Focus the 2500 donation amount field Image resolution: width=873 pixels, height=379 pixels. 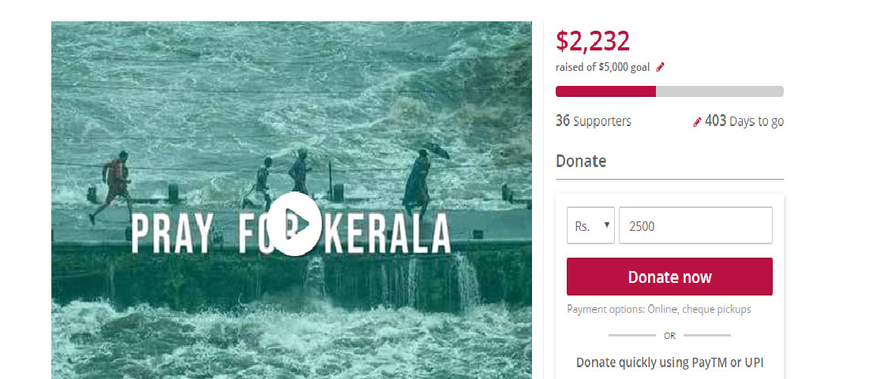[x=695, y=225]
